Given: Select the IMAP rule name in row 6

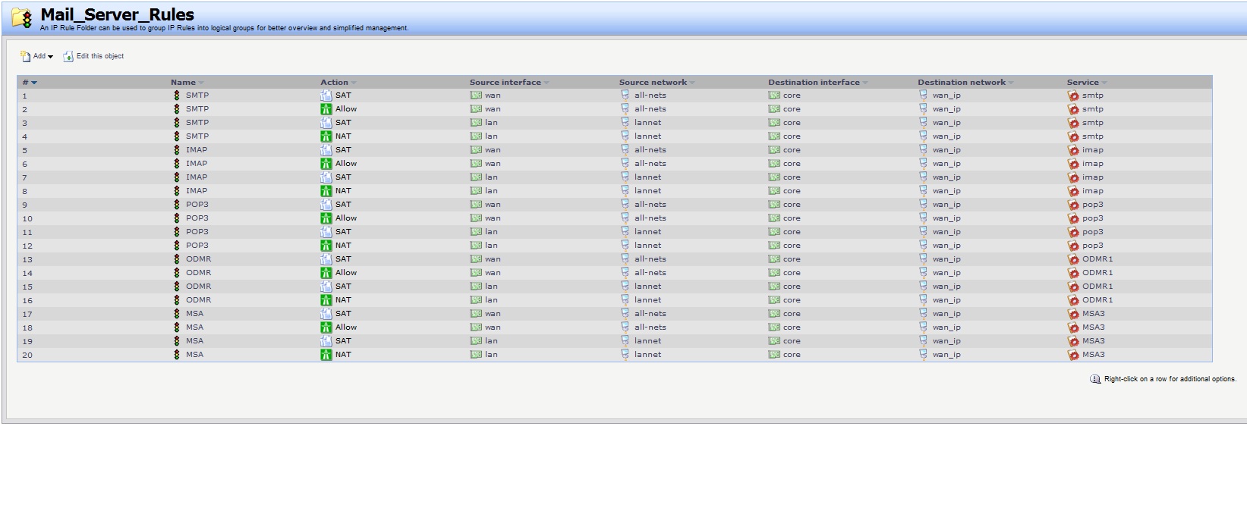Looking at the screenshot, I should click(x=197, y=164).
